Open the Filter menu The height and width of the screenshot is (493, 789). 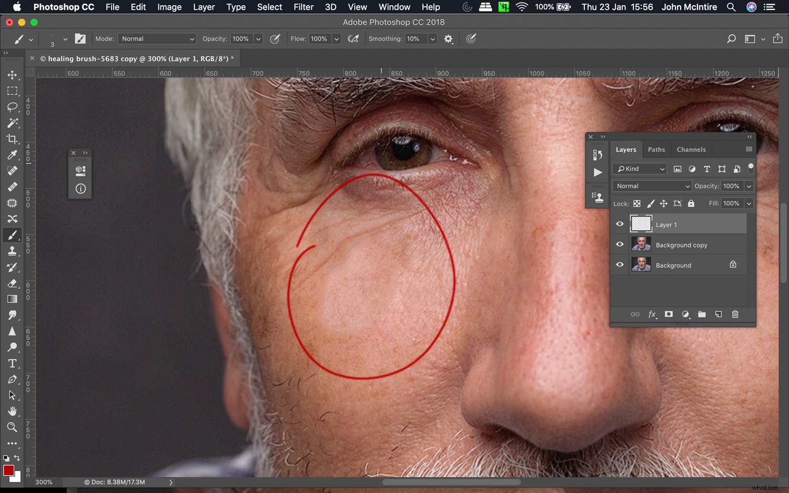coord(304,7)
